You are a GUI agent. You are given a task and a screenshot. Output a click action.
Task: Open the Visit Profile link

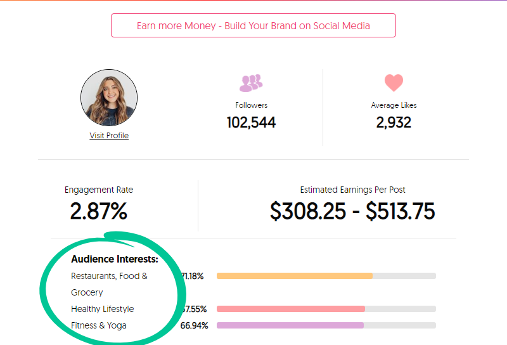[109, 135]
